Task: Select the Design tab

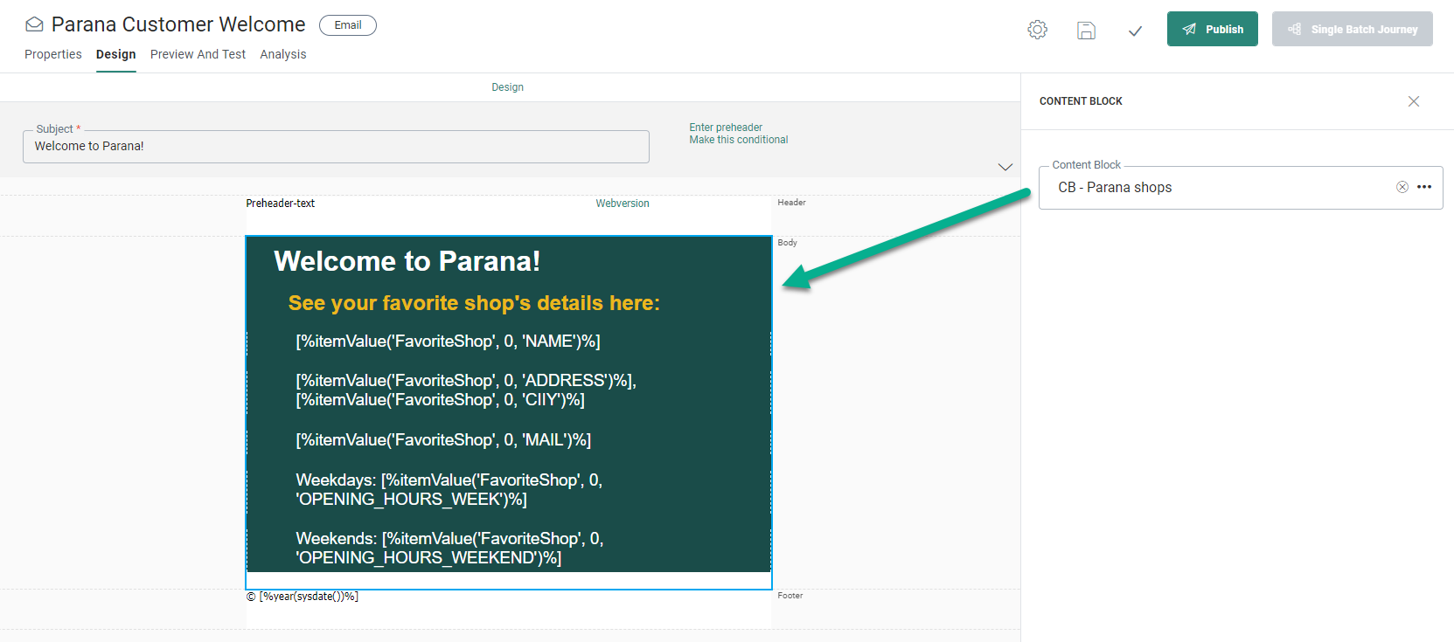Action: pyautogui.click(x=115, y=54)
